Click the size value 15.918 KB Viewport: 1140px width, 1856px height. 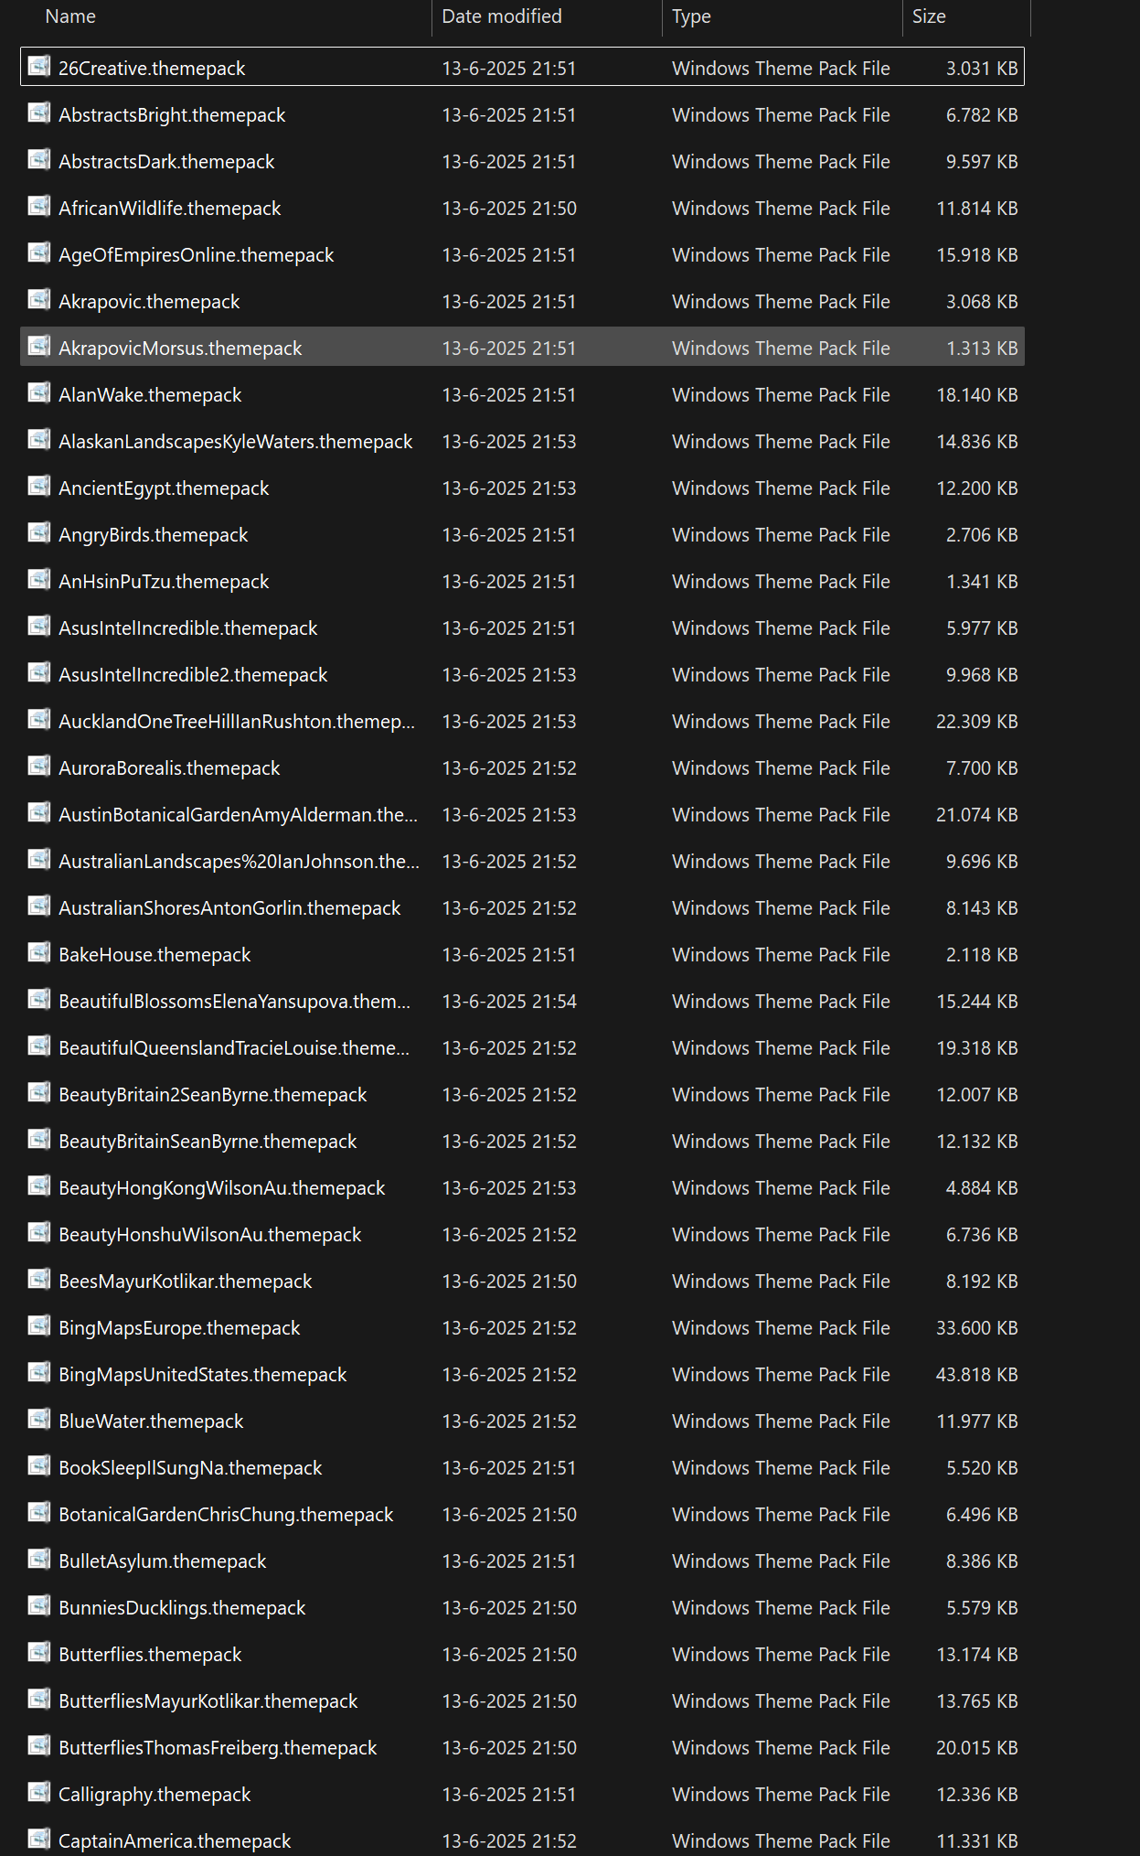976,255
